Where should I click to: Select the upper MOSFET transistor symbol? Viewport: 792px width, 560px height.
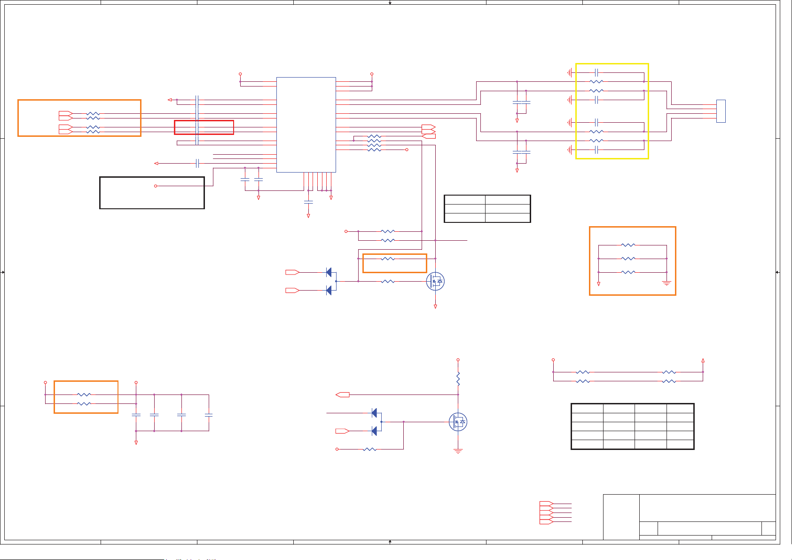click(435, 281)
